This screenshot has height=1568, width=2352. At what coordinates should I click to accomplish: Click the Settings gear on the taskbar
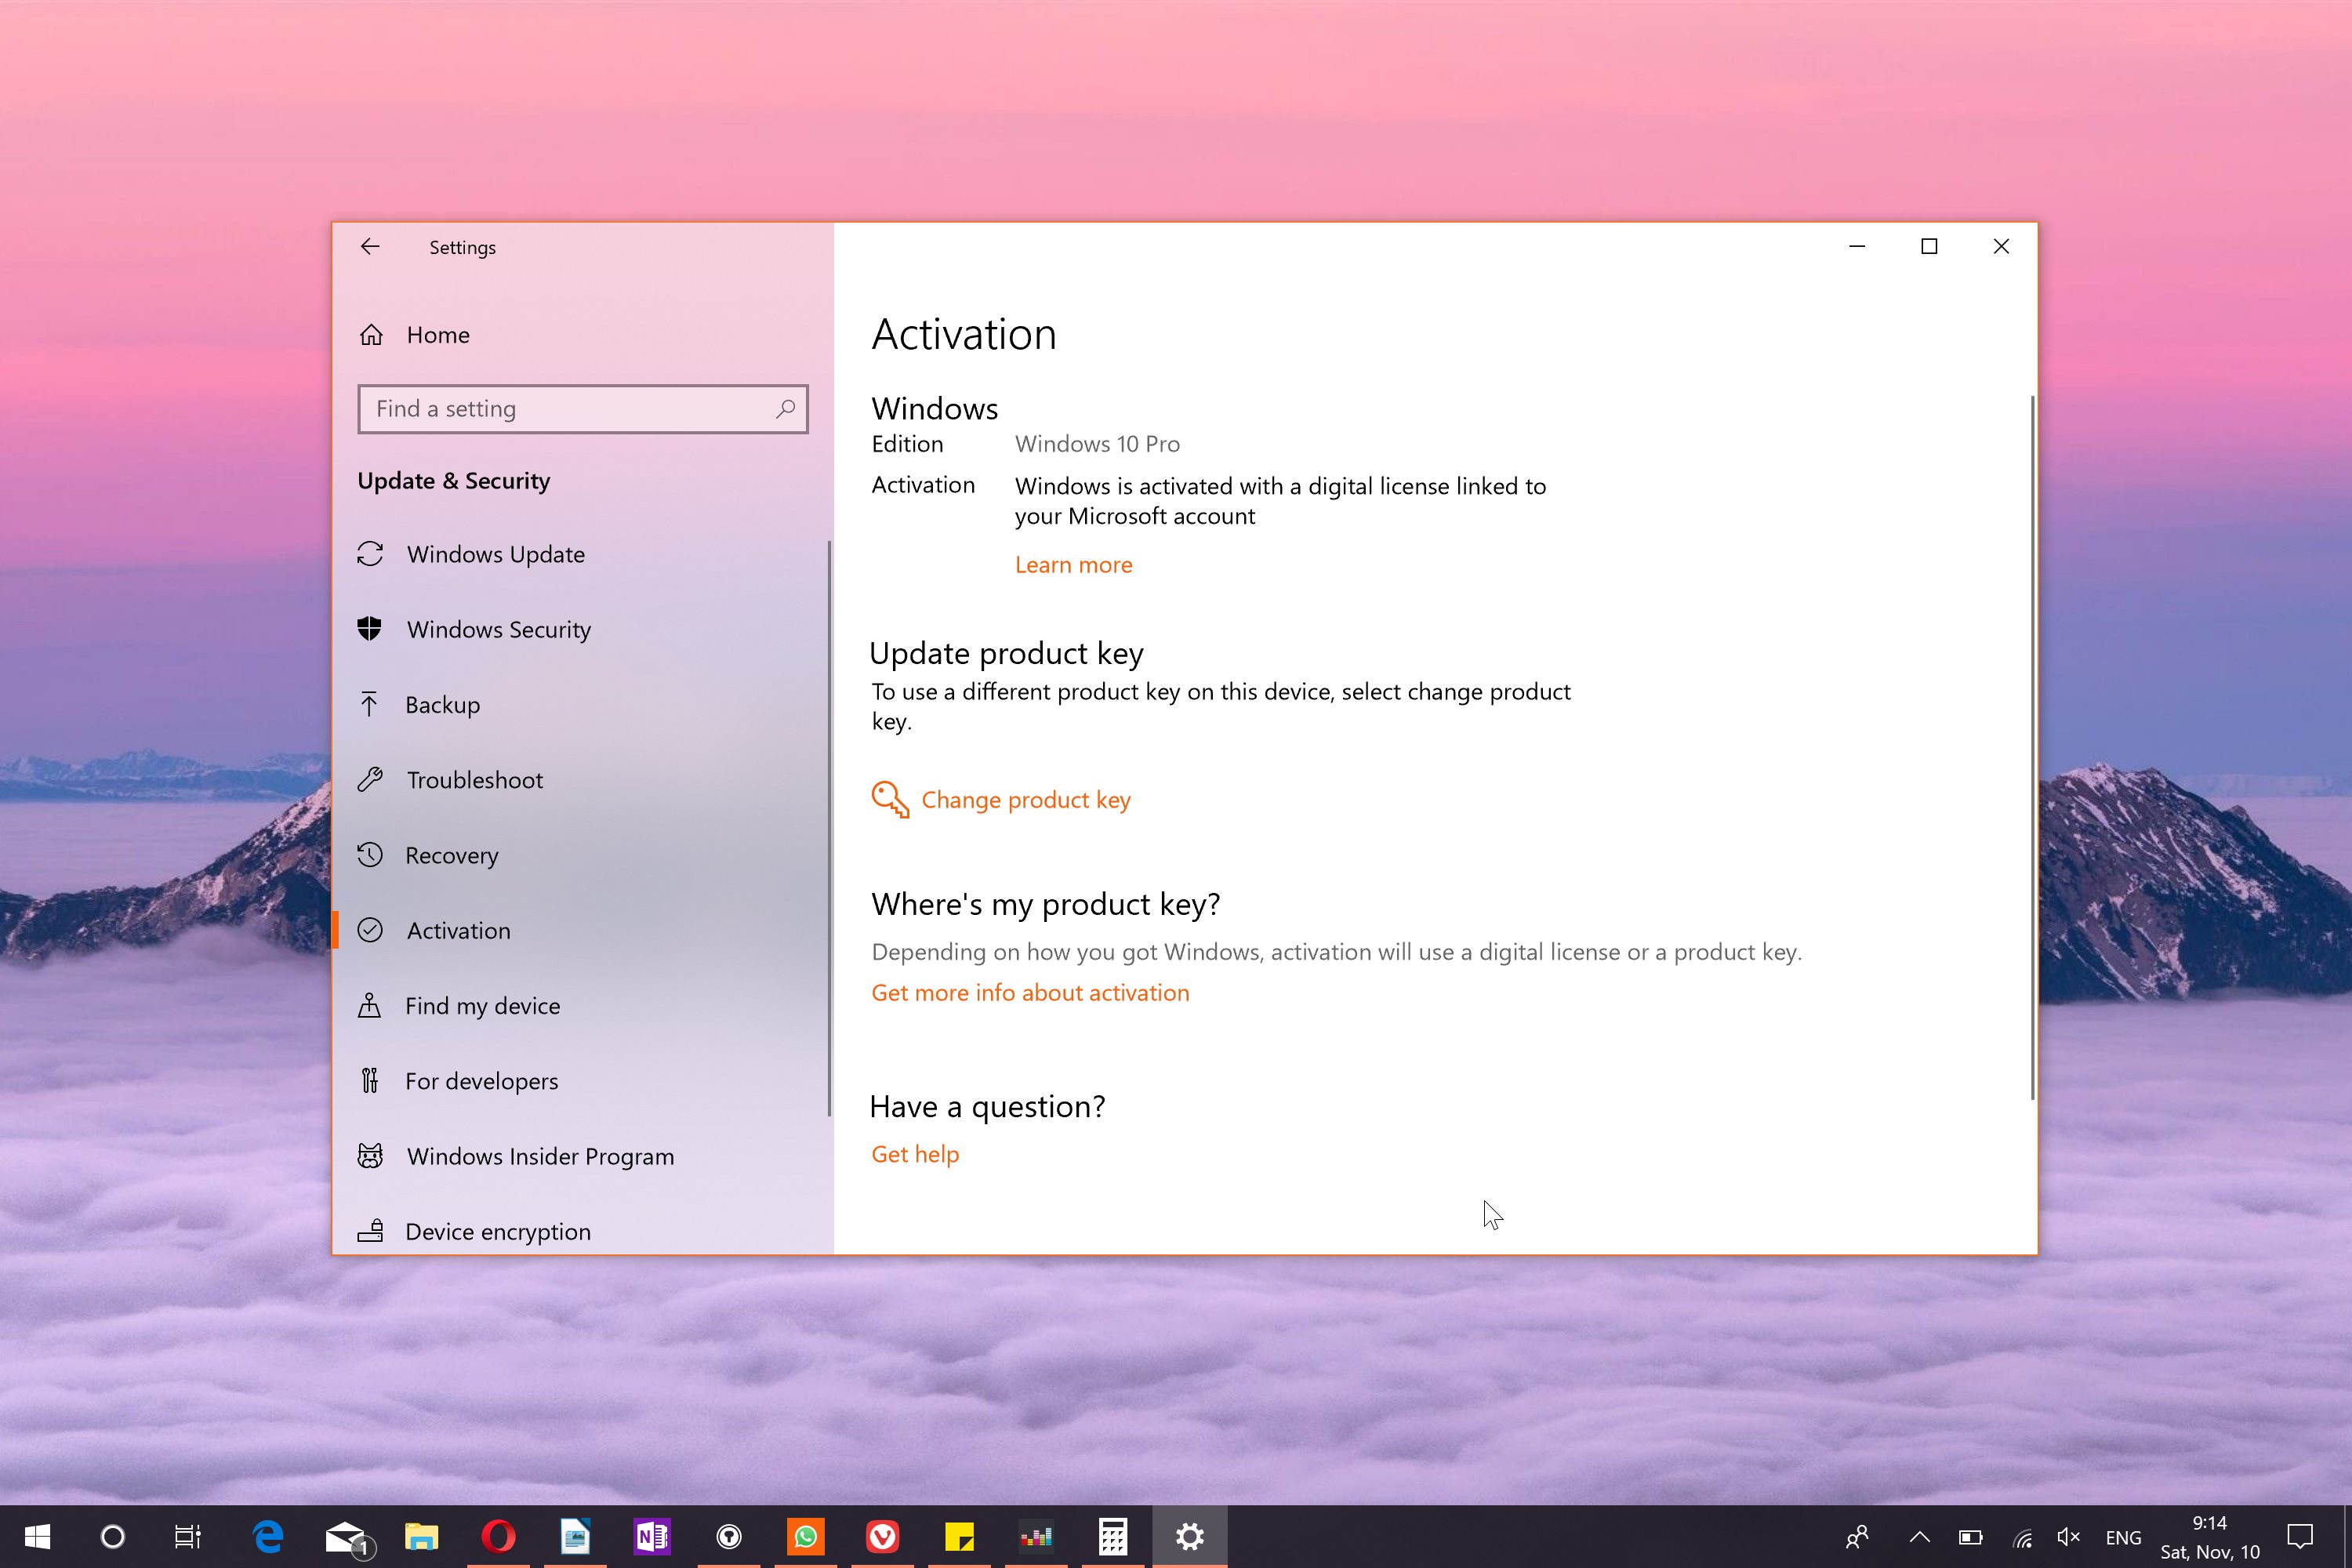coord(1190,1537)
